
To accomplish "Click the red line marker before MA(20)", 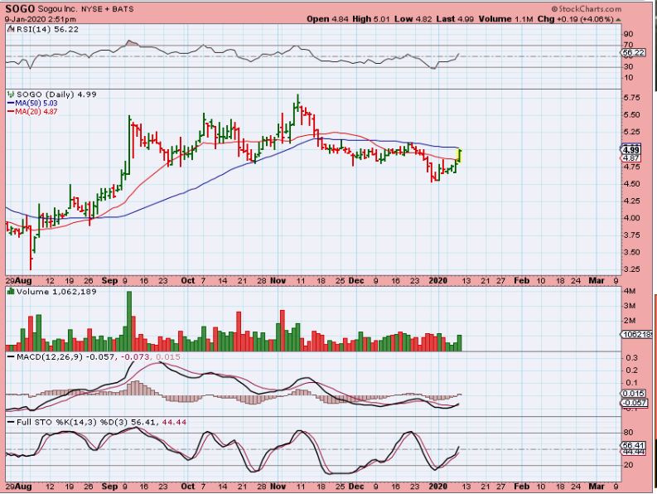I will coord(11,112).
